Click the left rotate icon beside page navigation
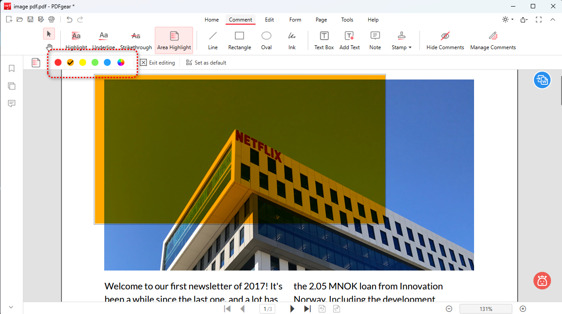 coord(322,309)
